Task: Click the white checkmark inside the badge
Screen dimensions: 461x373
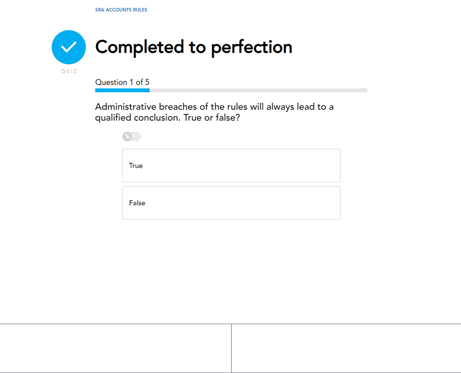Action: [69, 47]
